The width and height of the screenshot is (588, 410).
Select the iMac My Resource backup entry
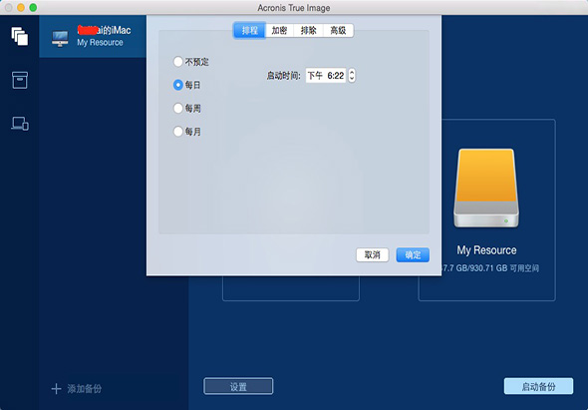[x=93, y=37]
